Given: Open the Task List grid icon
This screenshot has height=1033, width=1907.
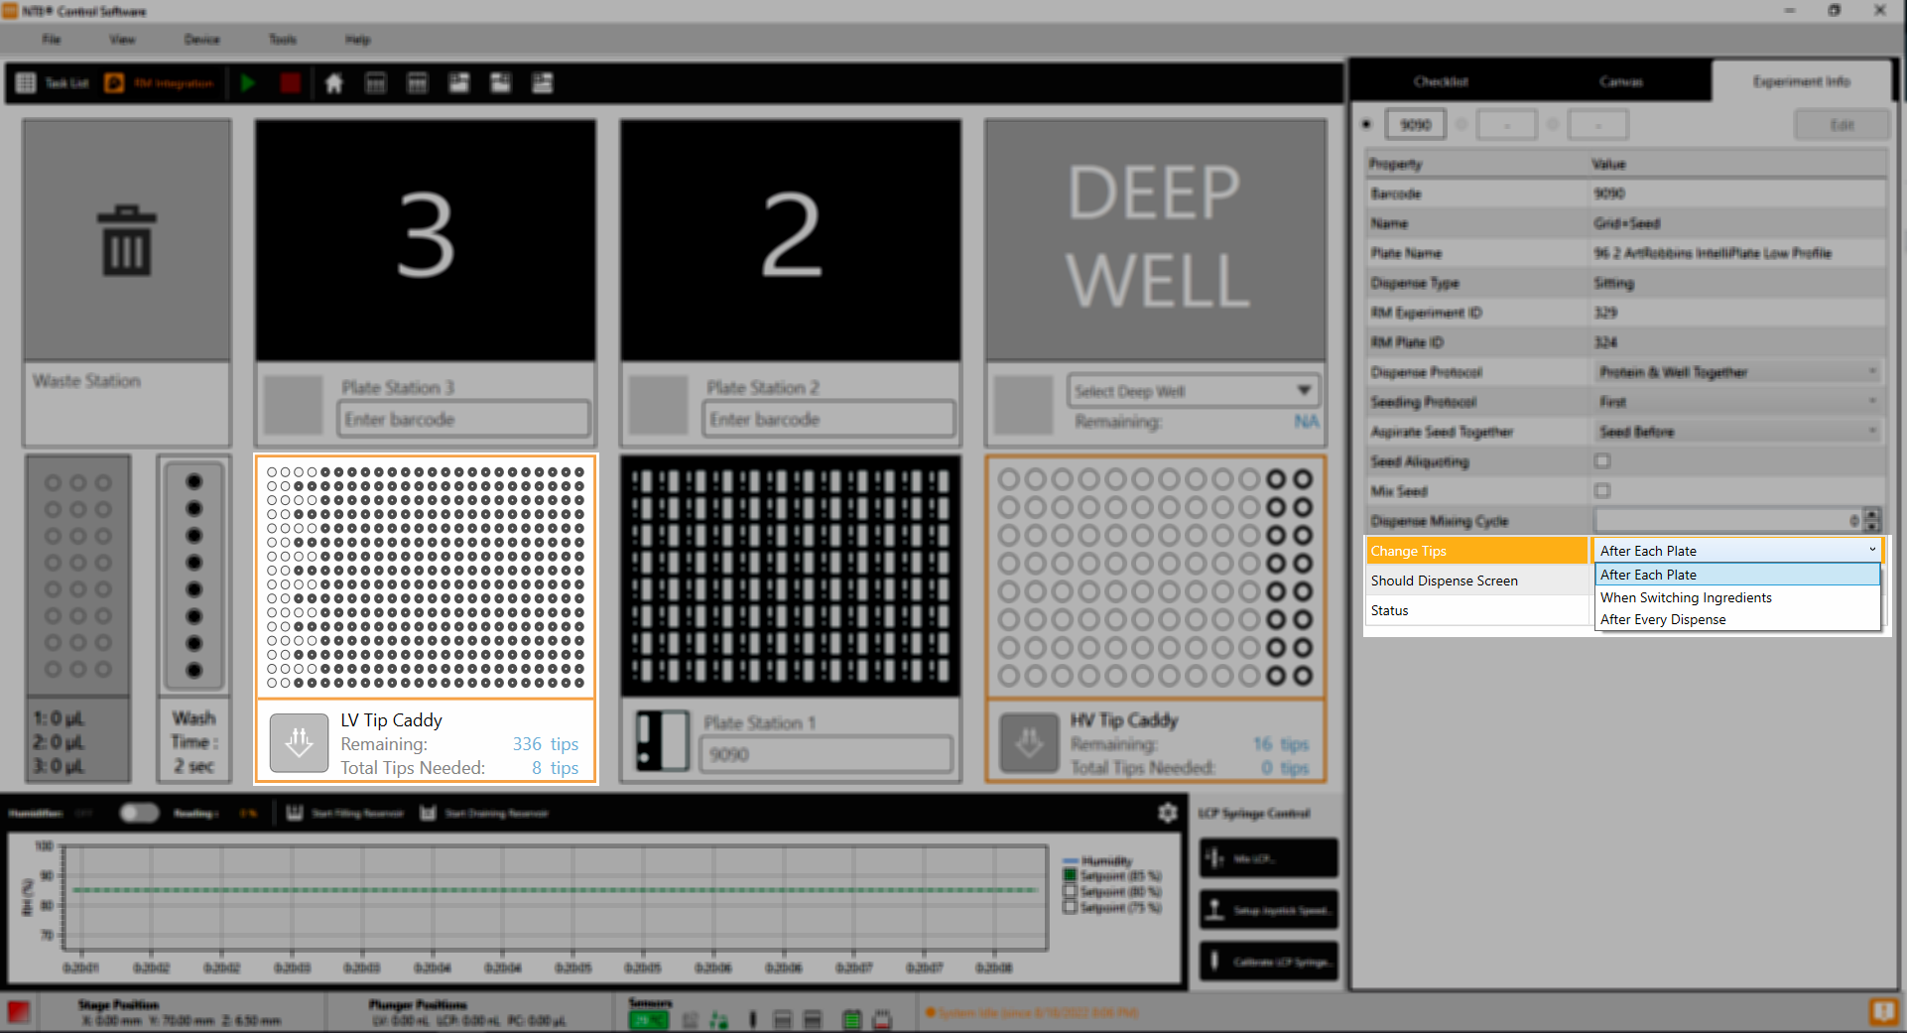Looking at the screenshot, I should click(x=26, y=83).
